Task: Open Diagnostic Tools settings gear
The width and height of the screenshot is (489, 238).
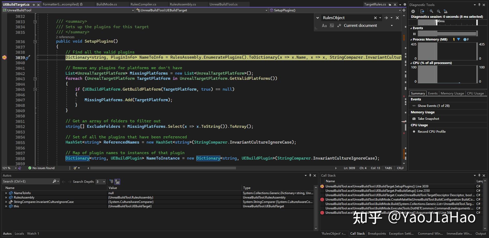Action: pyautogui.click(x=413, y=11)
